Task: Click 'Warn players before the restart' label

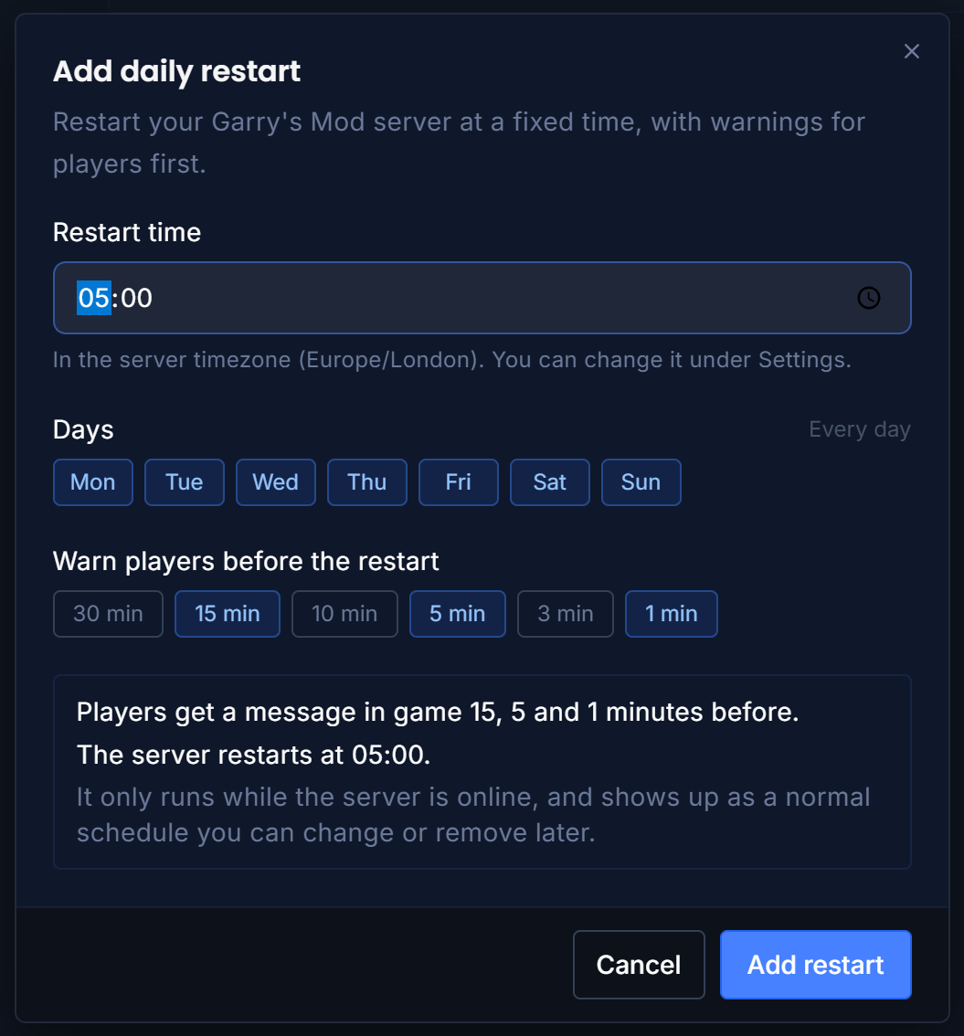Action: click(x=246, y=562)
